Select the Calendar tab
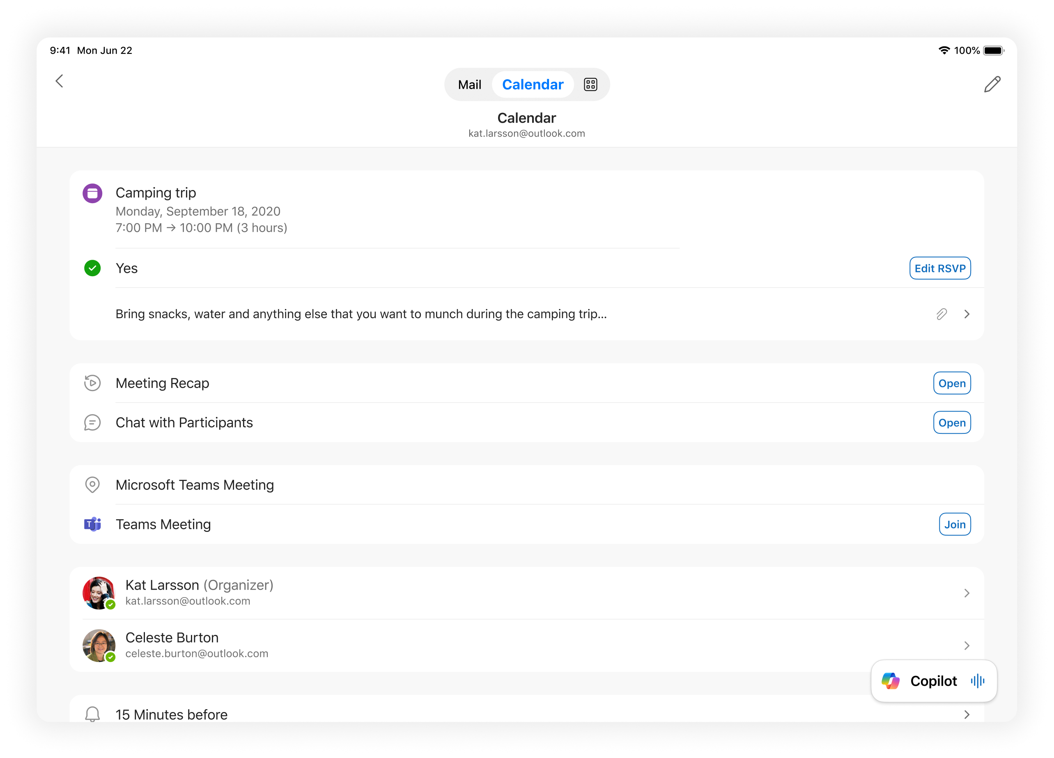Image resolution: width=1054 pixels, height=758 pixels. (533, 84)
